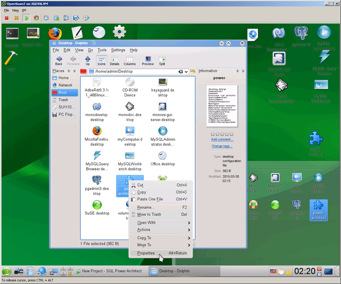Open the Go menu in Dolphin

tap(91, 50)
